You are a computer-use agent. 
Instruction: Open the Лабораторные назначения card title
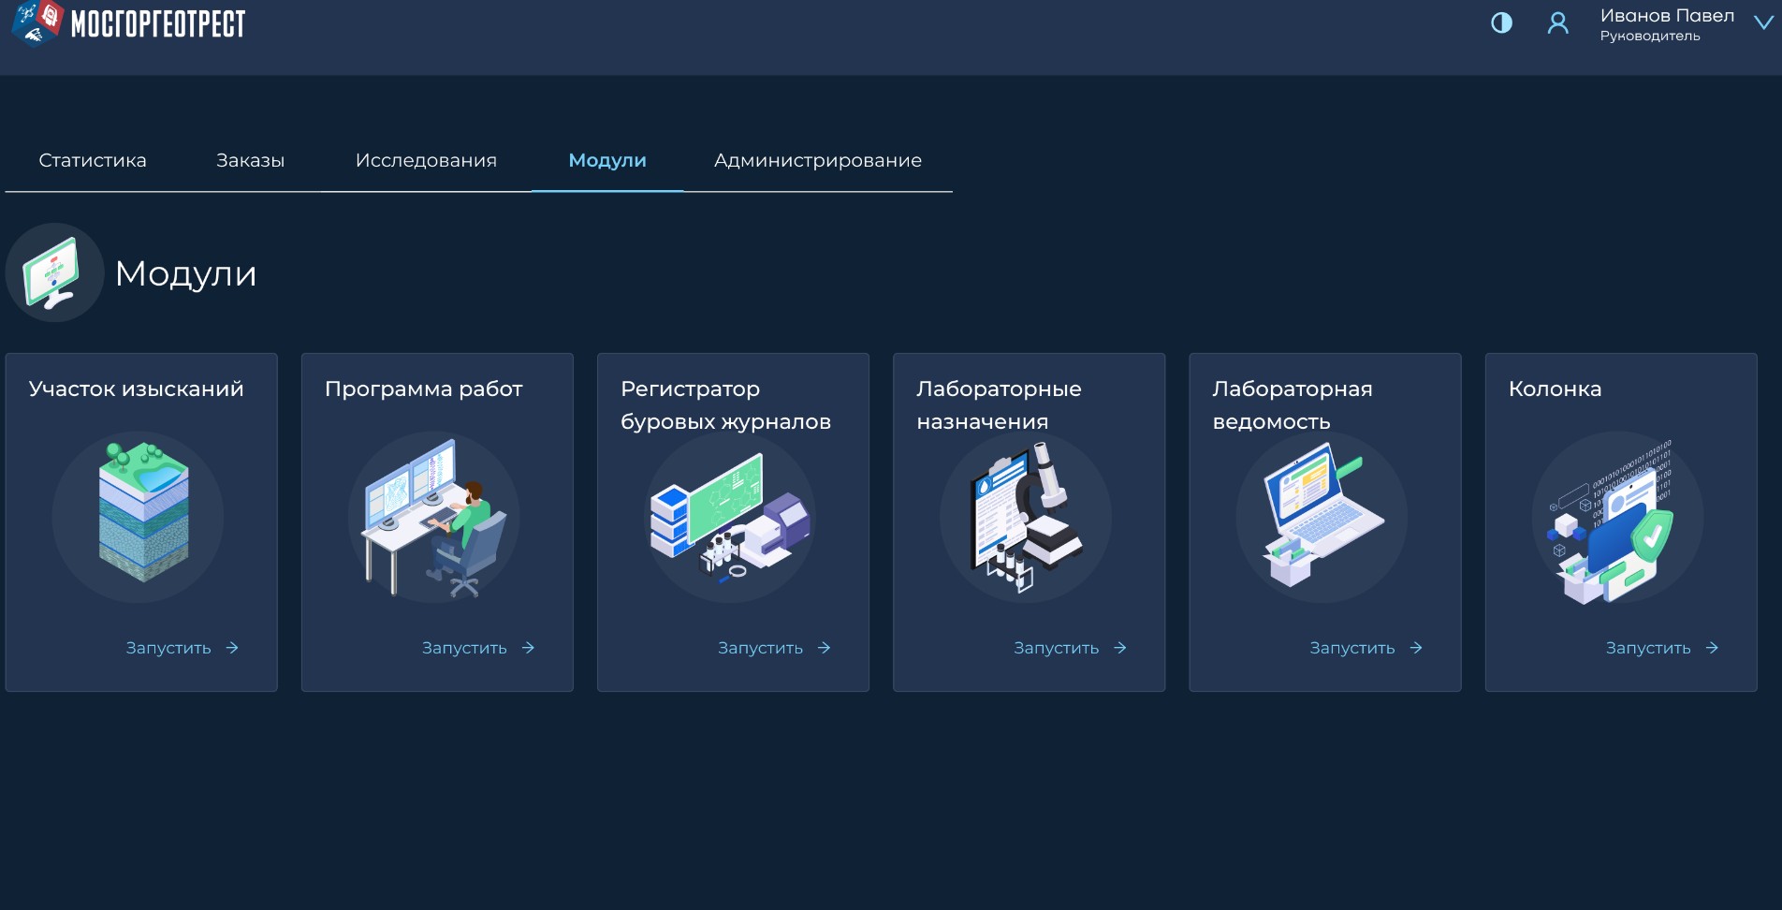click(x=999, y=404)
